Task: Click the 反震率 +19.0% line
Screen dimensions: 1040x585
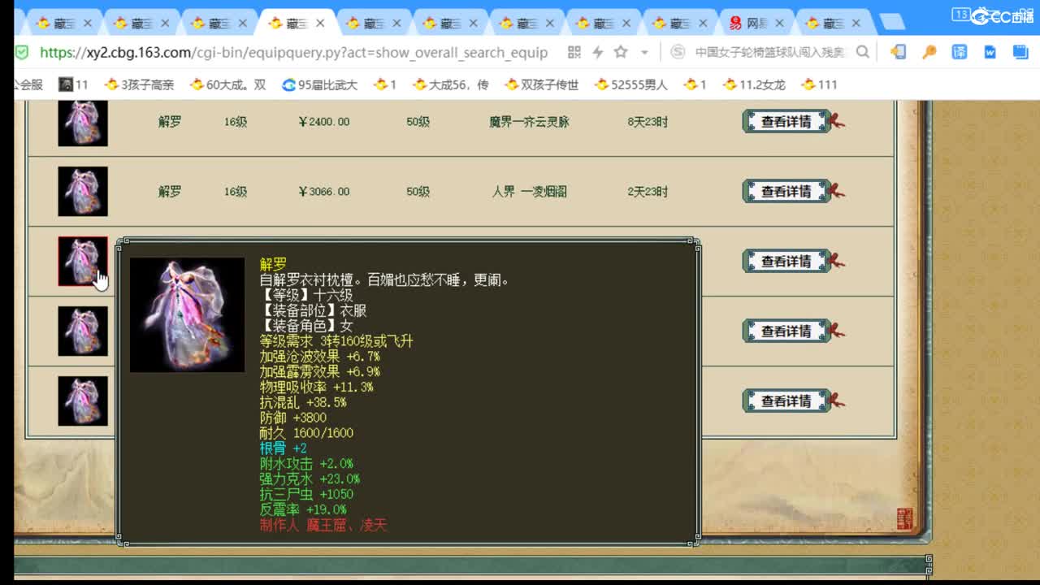Action: [303, 509]
